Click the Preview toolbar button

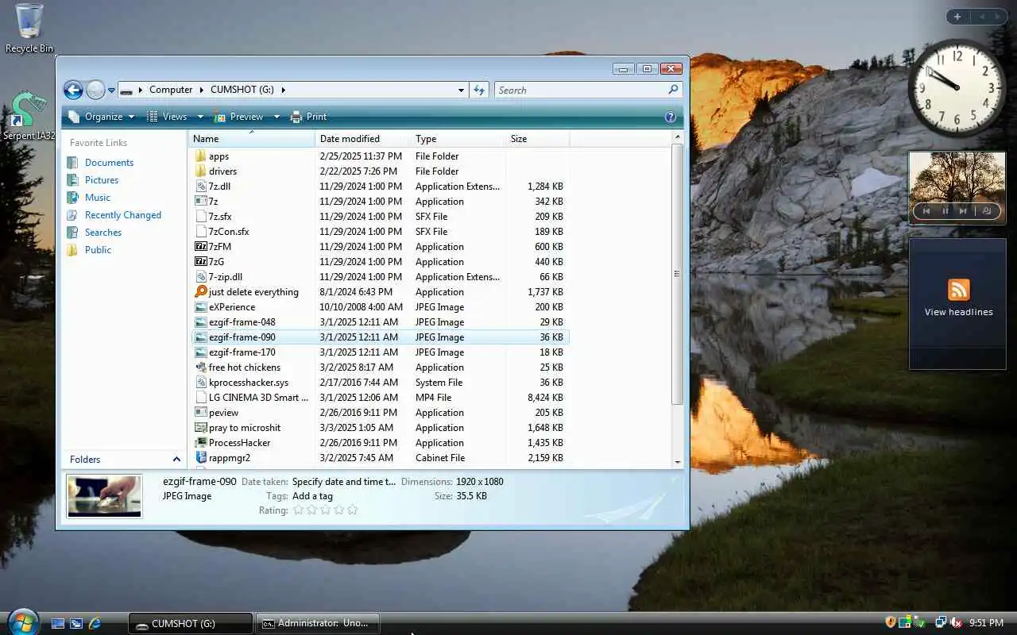(x=239, y=117)
